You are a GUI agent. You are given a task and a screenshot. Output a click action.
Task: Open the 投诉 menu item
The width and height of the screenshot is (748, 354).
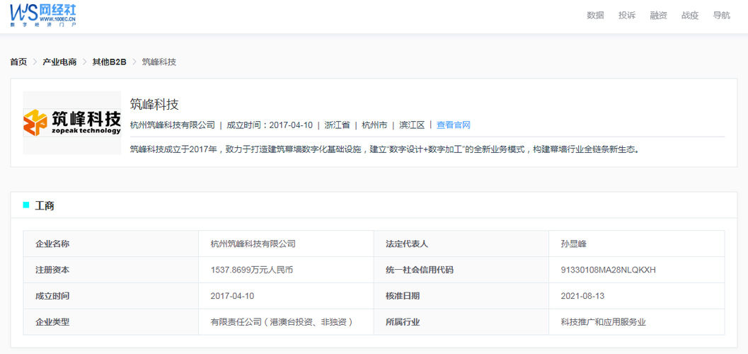[x=627, y=16]
